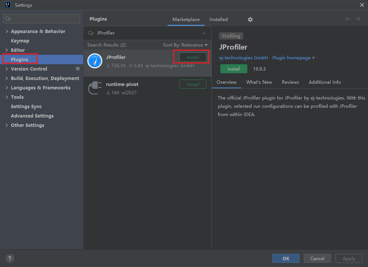Expand Version Control settings node
368x267 pixels.
tap(7, 69)
